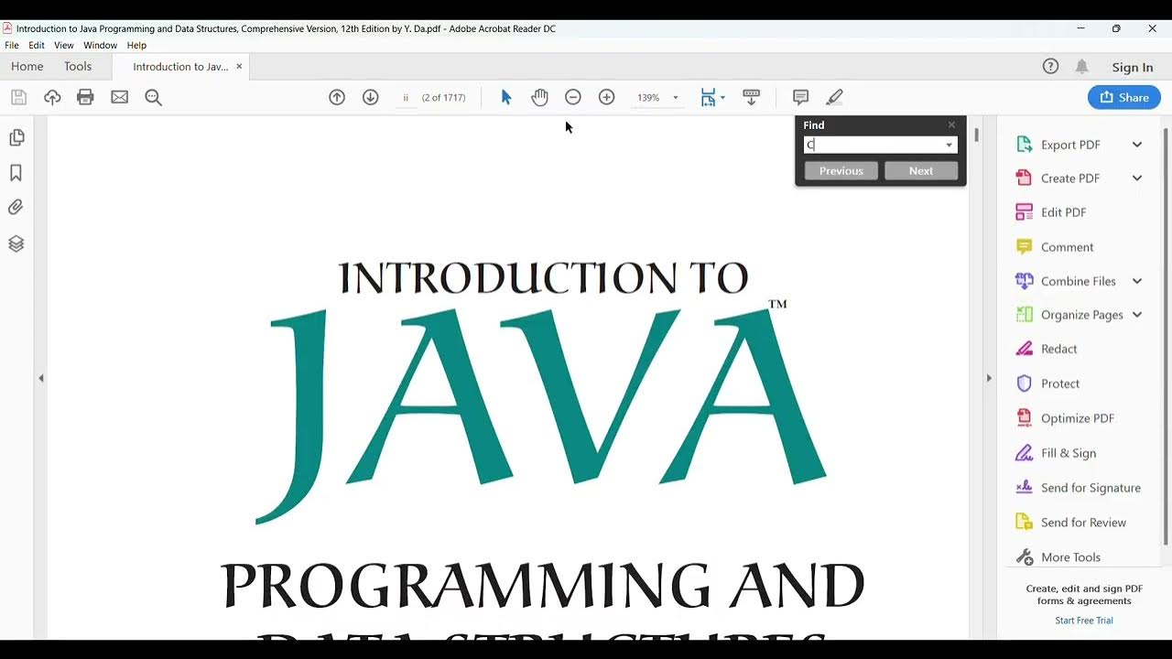Zoom out with minus icon
The width and height of the screenshot is (1172, 659).
tap(573, 97)
